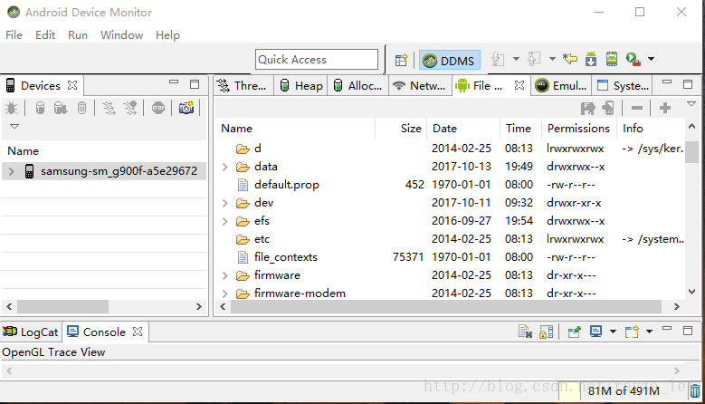705x404 pixels.
Task: Click the Update Threads icon
Action: 109,108
